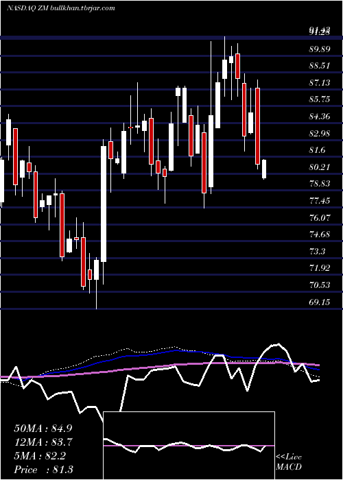Click the 82.98 price axis label
Screen dimensions: 343x480
click(320, 134)
